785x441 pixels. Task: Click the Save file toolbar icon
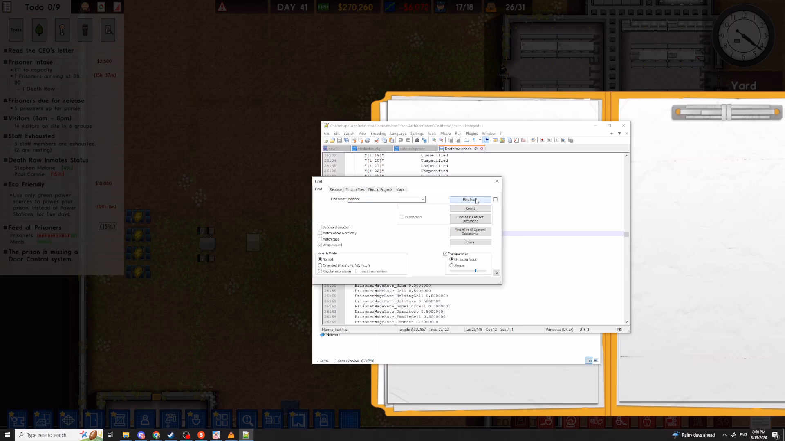pyautogui.click(x=339, y=140)
